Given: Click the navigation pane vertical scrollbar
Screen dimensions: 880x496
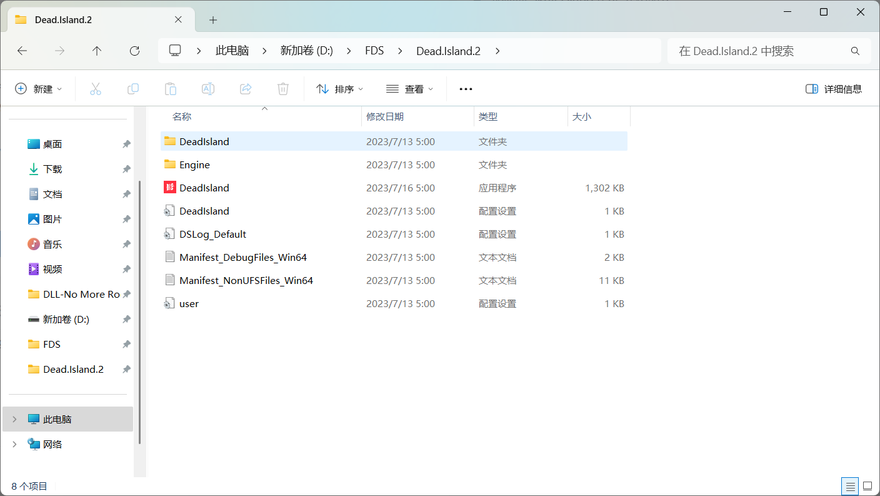Looking at the screenshot, I should coord(140,313).
